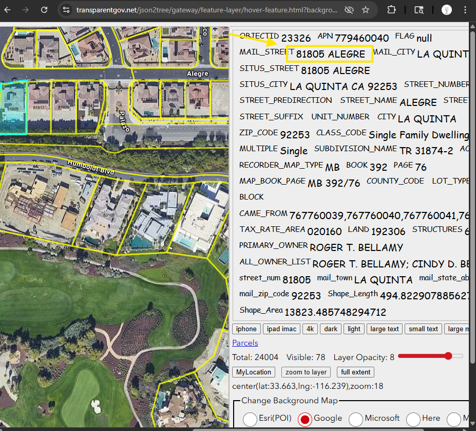Click the highlighted parcel 81805 on map
The image size is (476, 431).
click(x=13, y=108)
